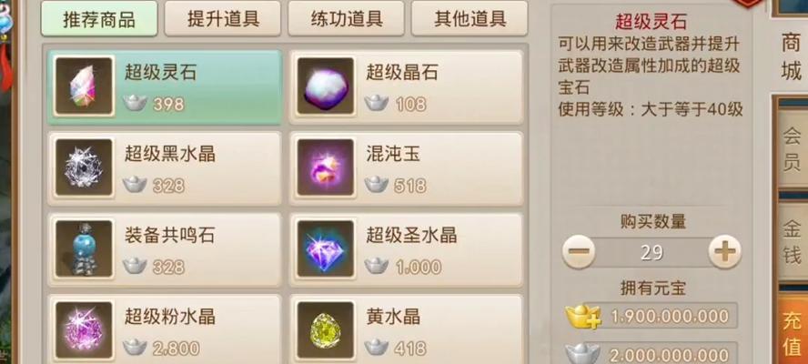
Task: Choose the 超级黑水晶 item icon
Action: [x=84, y=167]
